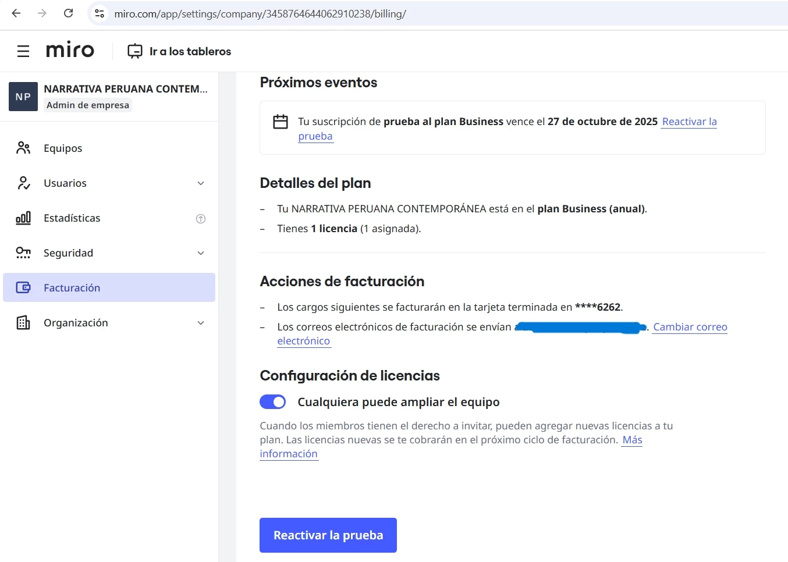Click the Próximos eventos heading
Viewport: 788px width, 562px height.
tap(318, 83)
